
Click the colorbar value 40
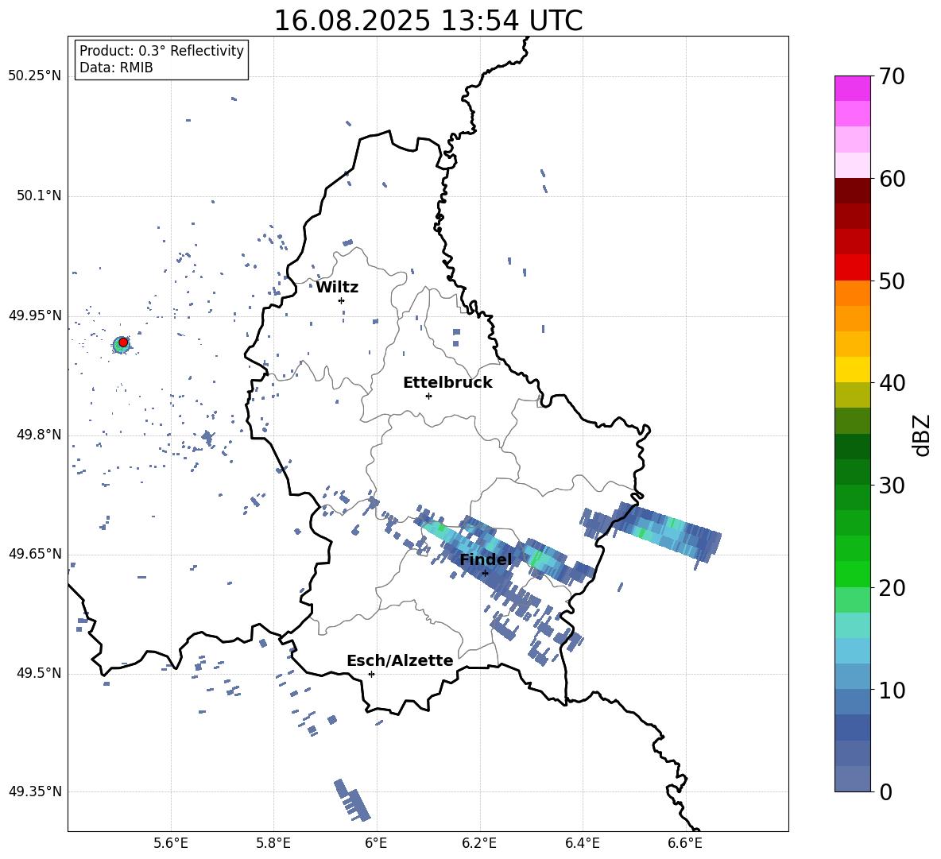892,383
